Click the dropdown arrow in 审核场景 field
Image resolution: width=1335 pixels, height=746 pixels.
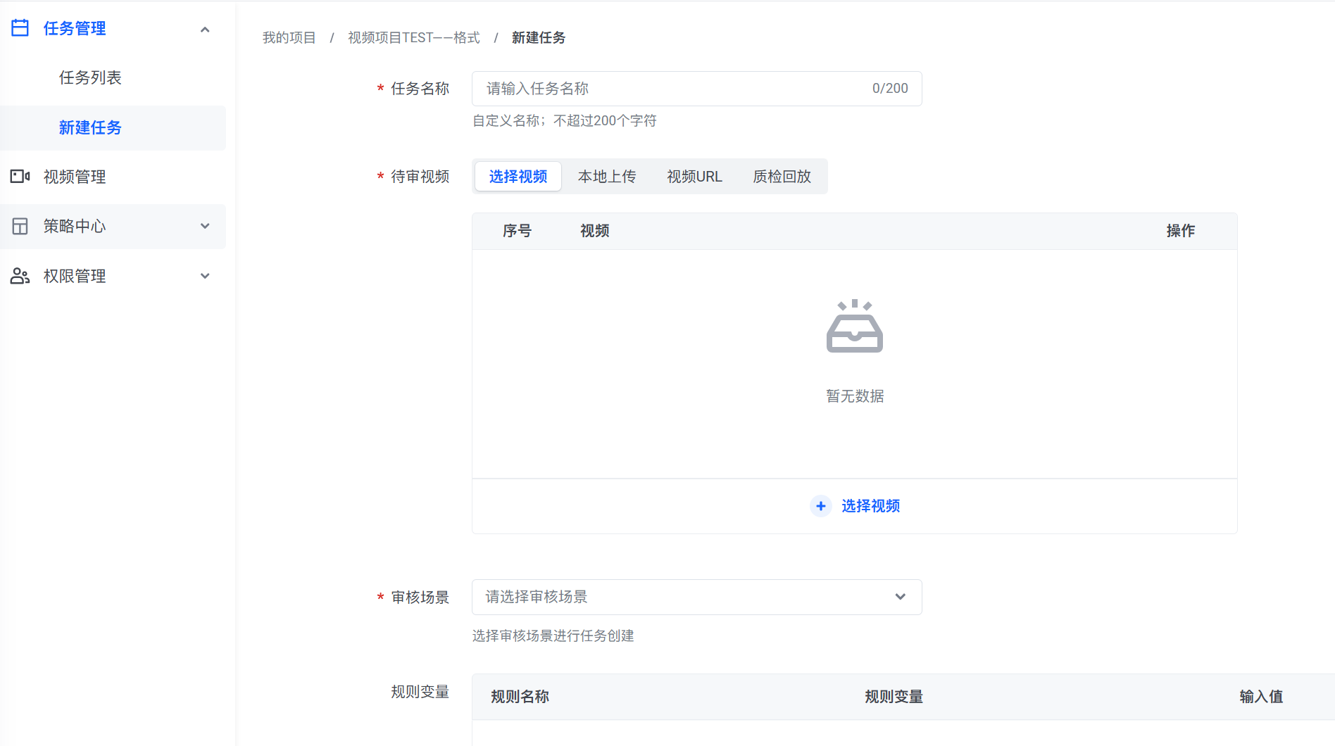[x=901, y=597]
